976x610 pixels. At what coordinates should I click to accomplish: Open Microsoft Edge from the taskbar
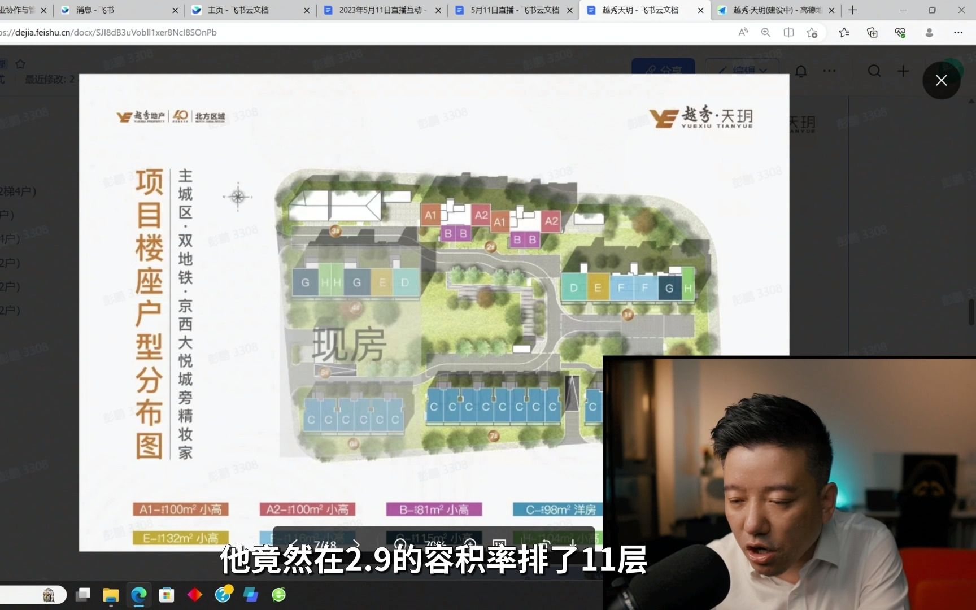coord(139,595)
